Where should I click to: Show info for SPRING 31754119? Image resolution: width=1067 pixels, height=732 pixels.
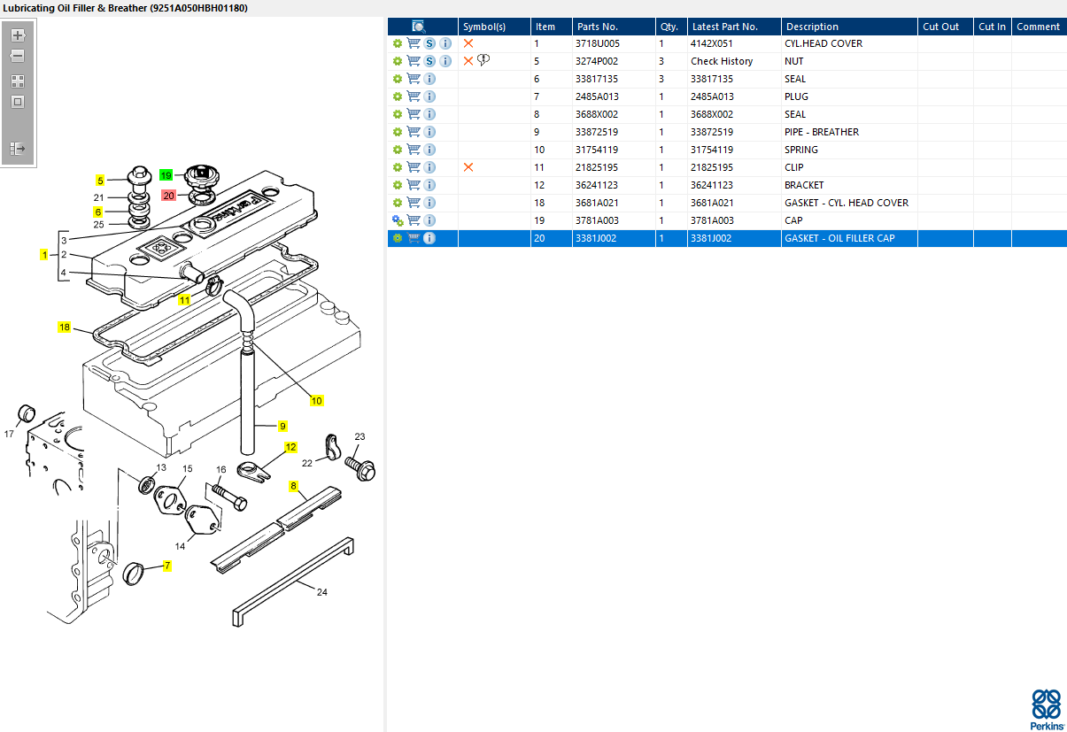429,150
